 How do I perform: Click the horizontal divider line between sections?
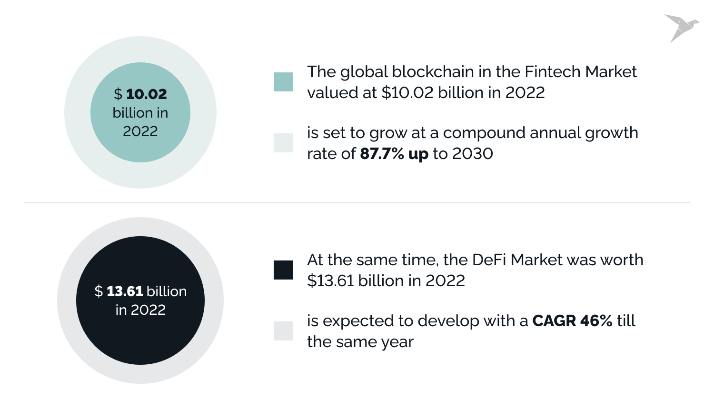point(357,203)
